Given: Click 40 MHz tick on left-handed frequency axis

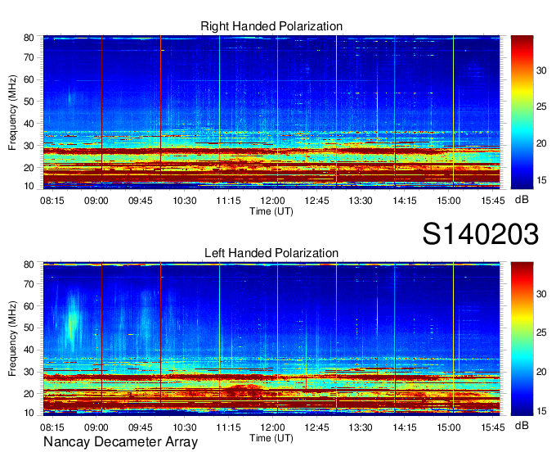Looking at the screenshot, I should (29, 350).
